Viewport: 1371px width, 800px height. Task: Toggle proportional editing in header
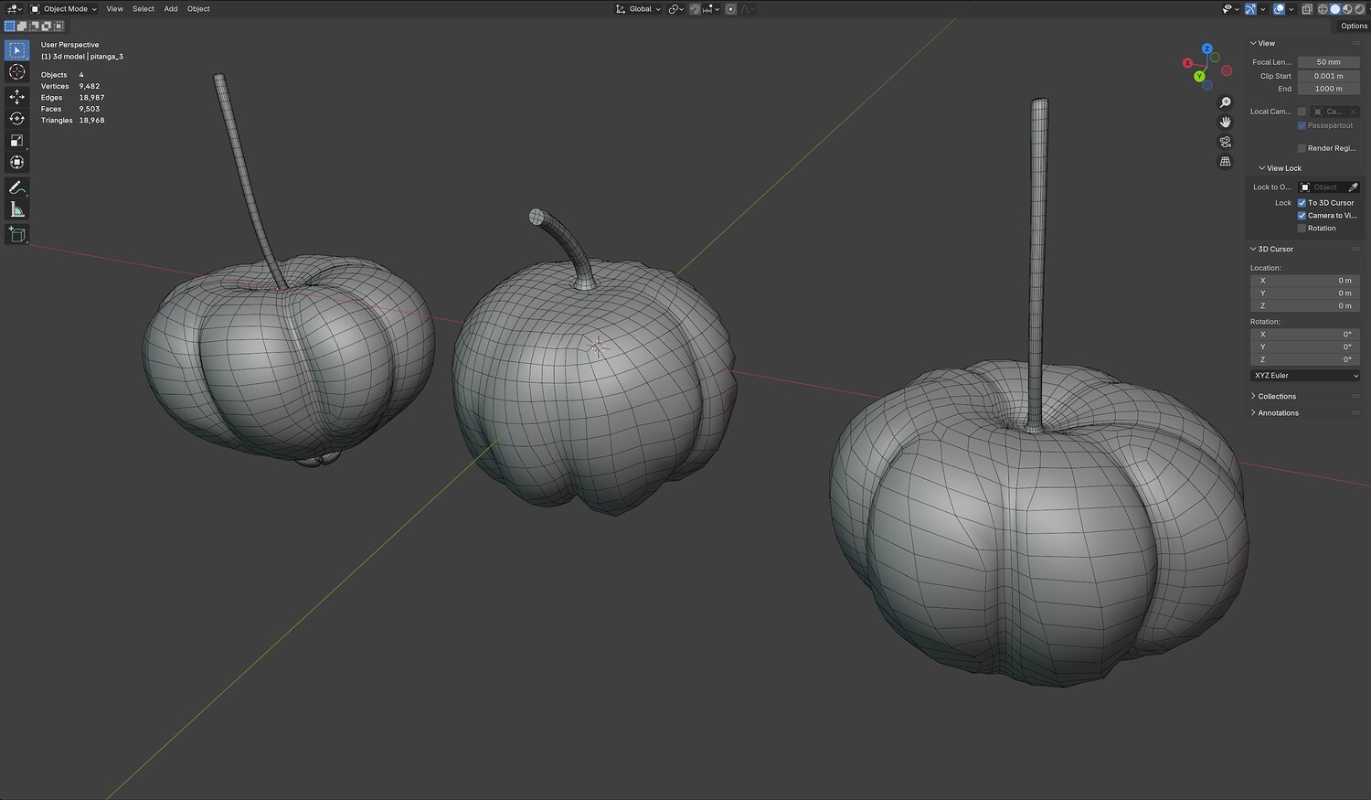coord(730,9)
